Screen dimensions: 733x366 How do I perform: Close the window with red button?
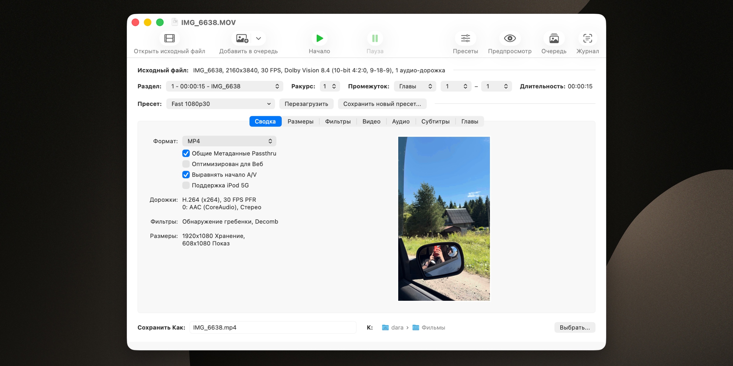pos(135,22)
